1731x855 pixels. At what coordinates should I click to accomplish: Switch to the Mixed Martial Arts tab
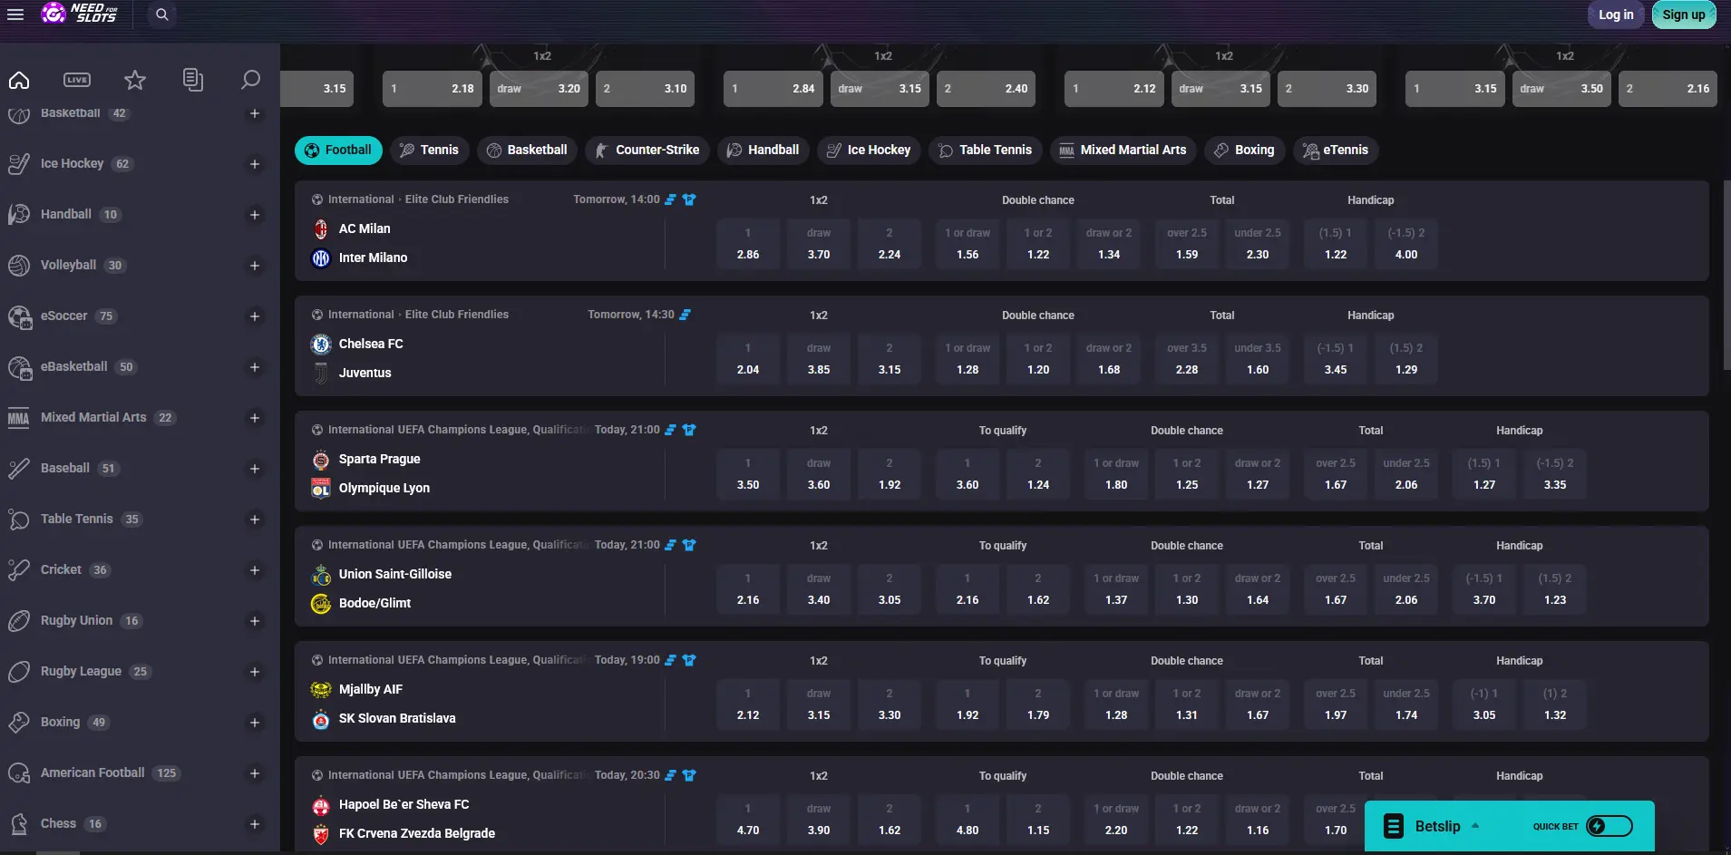point(1123,151)
